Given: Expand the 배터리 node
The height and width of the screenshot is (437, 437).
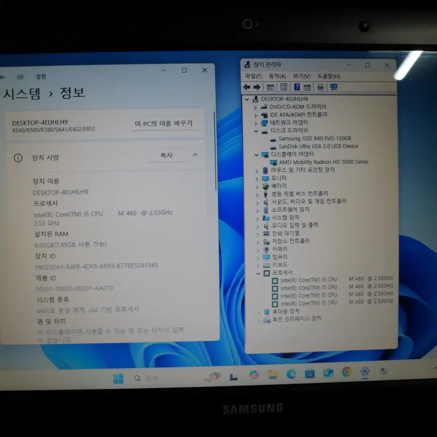Looking at the screenshot, I should (257, 186).
